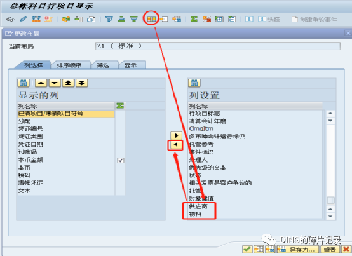The image size is (352, 256).
Task: Click the 另存为... button
Action: pyautogui.click(x=297, y=250)
